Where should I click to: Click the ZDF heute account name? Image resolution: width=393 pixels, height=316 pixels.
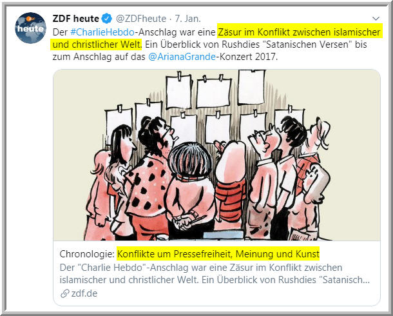click(x=75, y=19)
